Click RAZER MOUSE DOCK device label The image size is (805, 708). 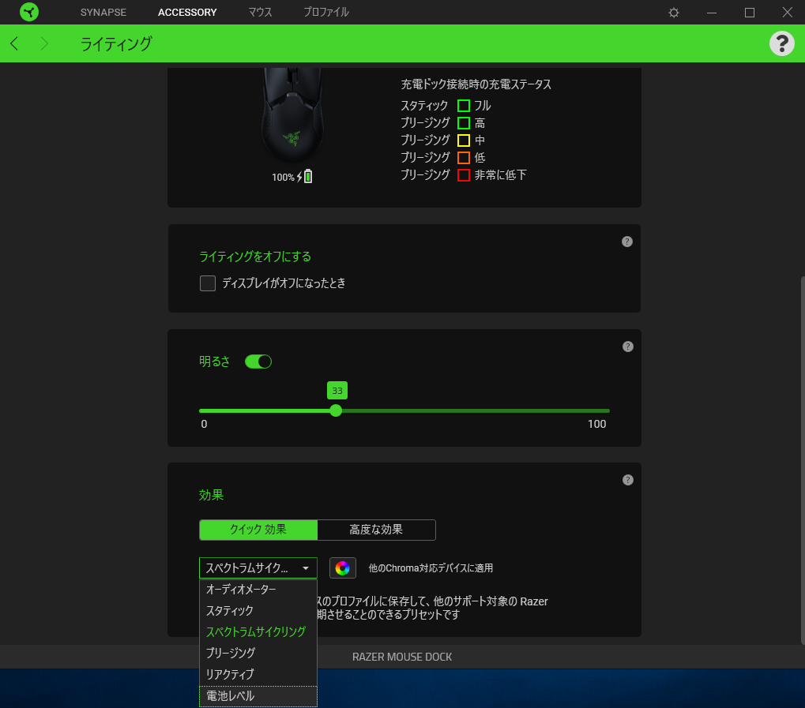click(x=402, y=657)
